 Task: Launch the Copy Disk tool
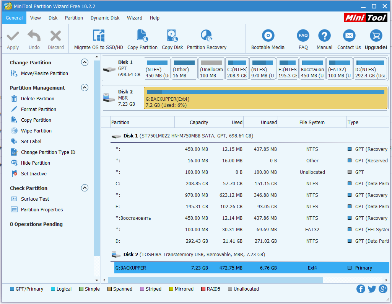(172, 36)
